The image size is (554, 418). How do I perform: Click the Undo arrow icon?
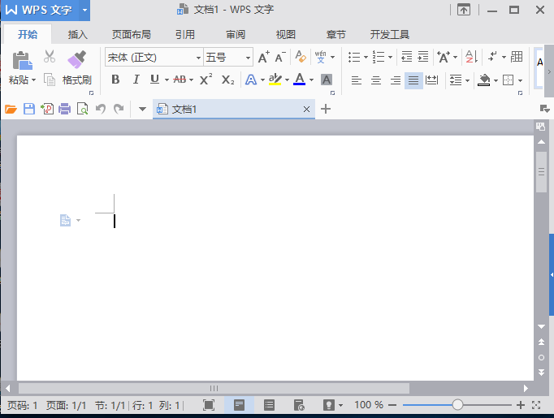point(101,109)
